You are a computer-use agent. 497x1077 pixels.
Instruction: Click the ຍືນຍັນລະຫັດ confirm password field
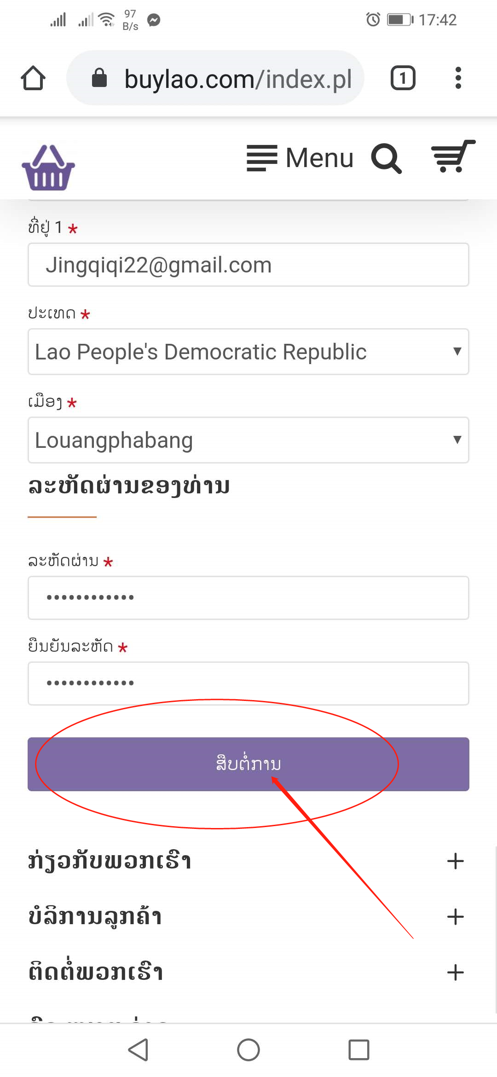[248, 683]
